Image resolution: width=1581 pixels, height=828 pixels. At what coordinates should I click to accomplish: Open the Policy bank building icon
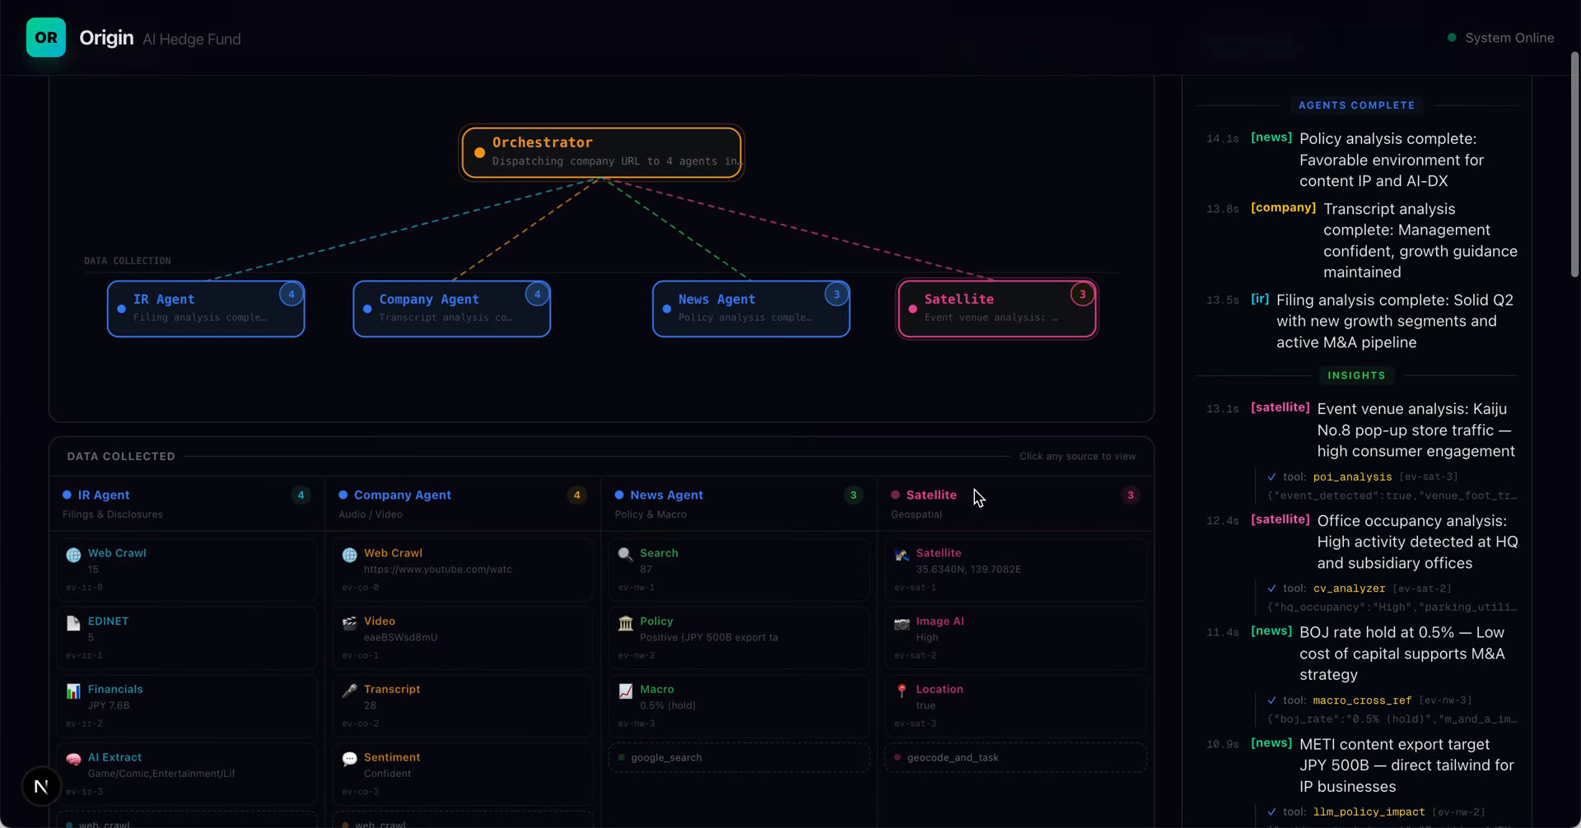pos(626,623)
